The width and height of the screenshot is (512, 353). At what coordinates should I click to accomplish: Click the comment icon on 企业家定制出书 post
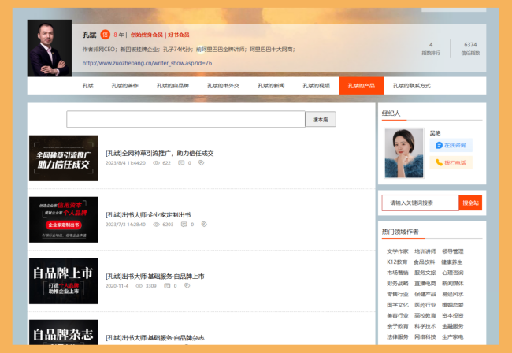[x=184, y=225]
